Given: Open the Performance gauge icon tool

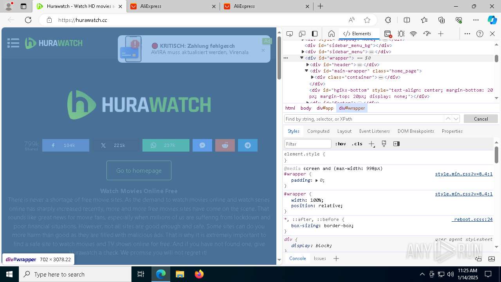Looking at the screenshot, I should click(x=427, y=34).
